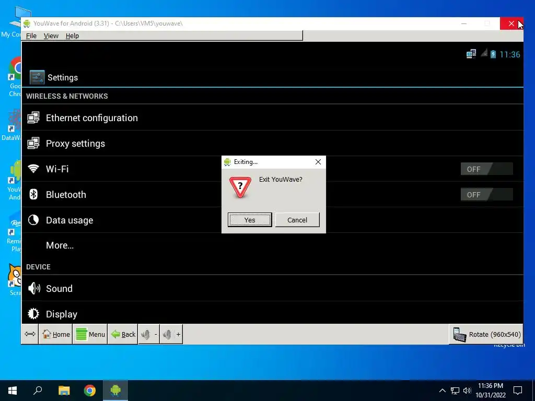Click the network icon in system tray
This screenshot has width=535, height=401.
click(455, 391)
